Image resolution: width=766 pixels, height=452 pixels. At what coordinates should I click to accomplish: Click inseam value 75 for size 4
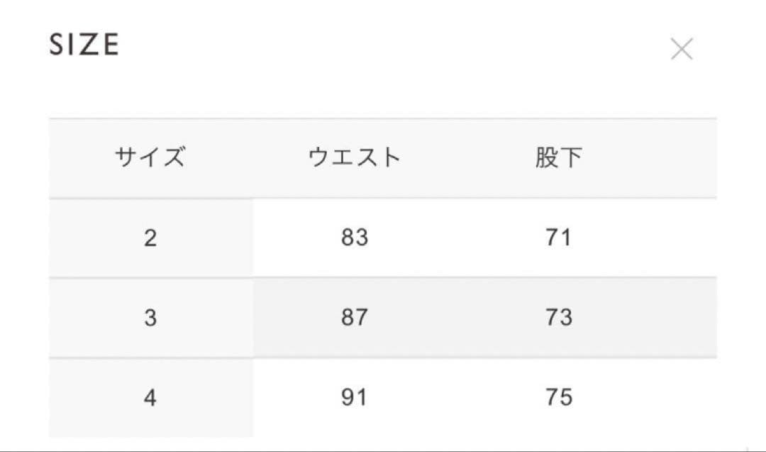557,397
